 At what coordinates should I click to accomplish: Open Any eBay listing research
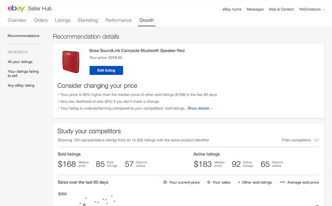click(21, 85)
